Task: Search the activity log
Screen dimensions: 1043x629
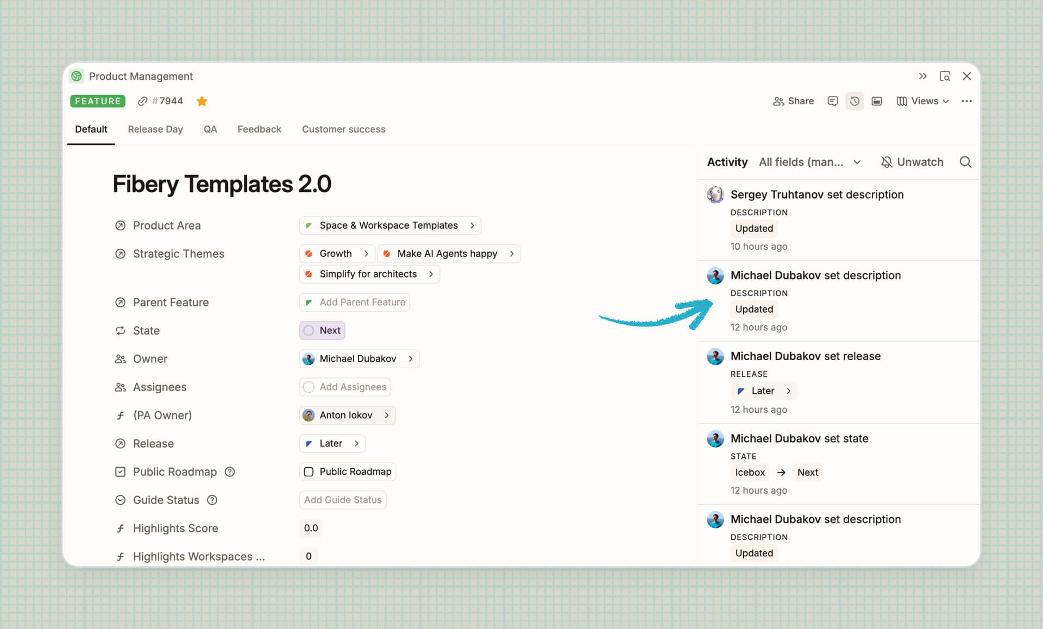Action: [965, 162]
